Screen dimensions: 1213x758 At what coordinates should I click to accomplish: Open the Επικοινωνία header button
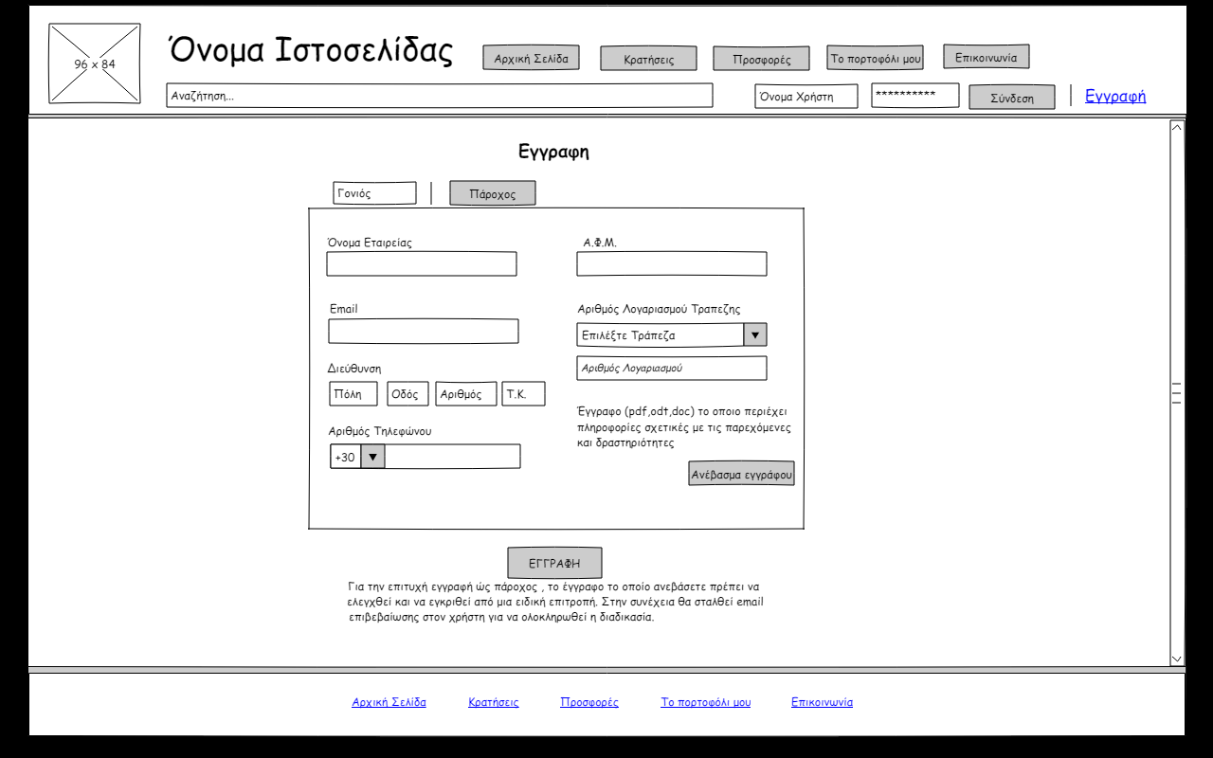click(x=986, y=57)
